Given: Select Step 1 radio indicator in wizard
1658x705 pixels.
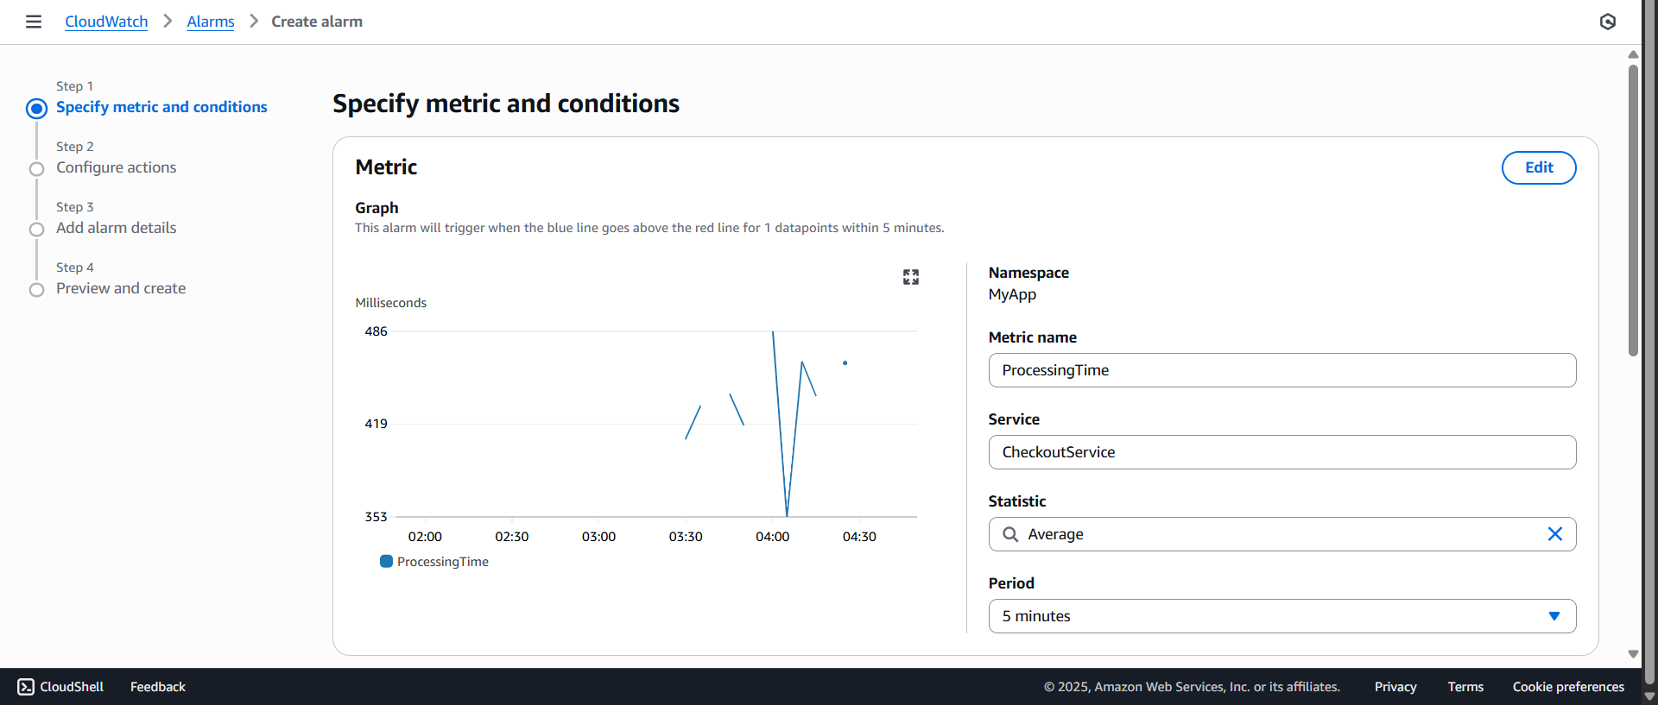Looking at the screenshot, I should pyautogui.click(x=36, y=109).
